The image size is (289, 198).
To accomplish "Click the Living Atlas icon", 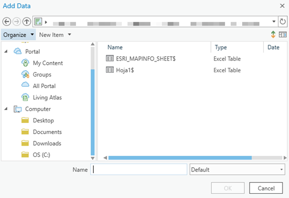I will pyautogui.click(x=25, y=97).
